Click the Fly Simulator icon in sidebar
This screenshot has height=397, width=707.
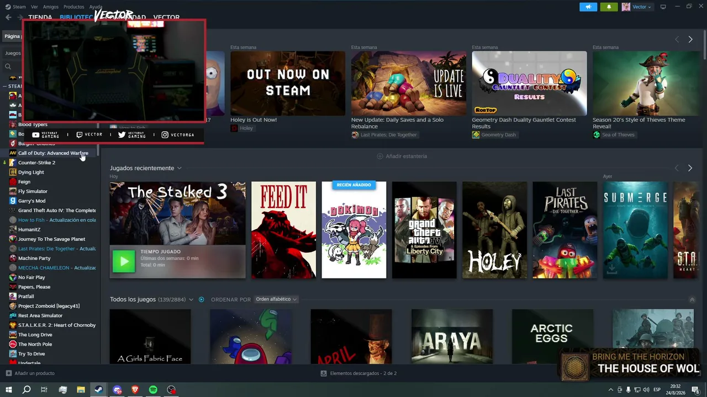coord(13,191)
